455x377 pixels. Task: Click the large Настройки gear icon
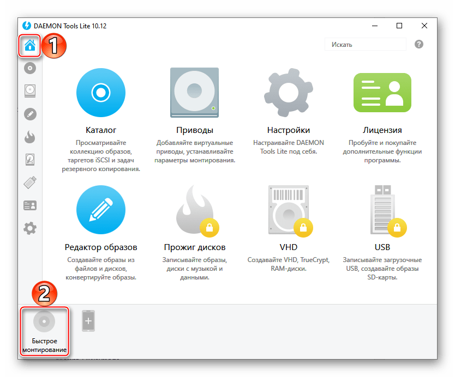pyautogui.click(x=289, y=93)
